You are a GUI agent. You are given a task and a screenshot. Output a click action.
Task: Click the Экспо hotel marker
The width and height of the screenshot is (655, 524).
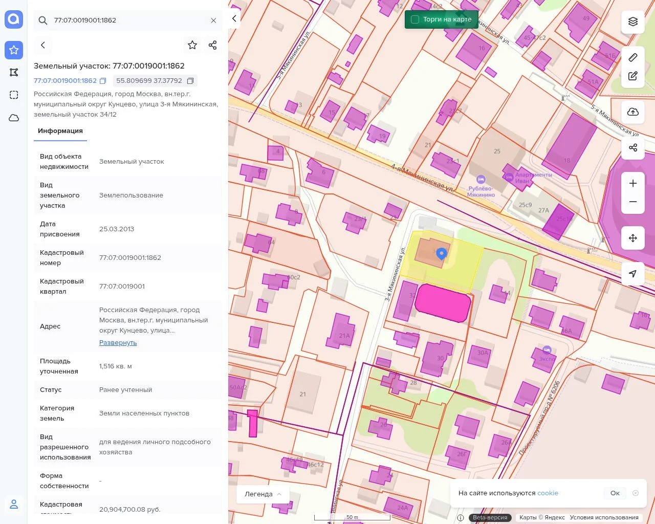[547, 350]
